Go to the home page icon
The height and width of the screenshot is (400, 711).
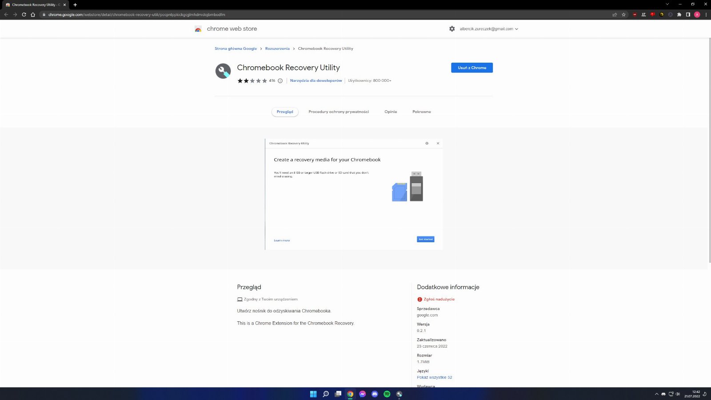click(x=33, y=15)
